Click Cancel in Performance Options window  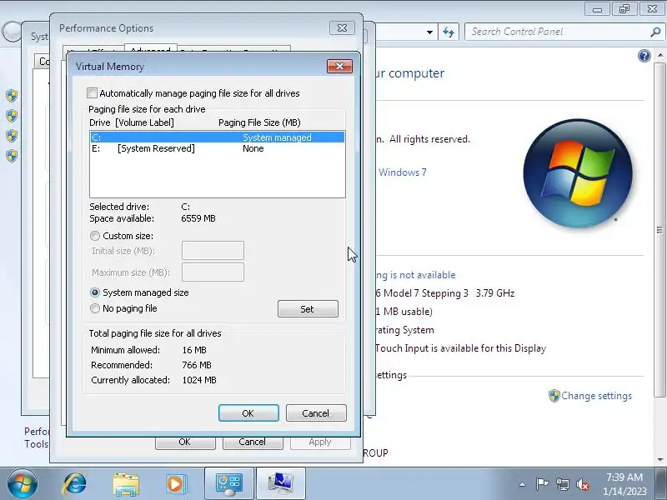tap(253, 442)
